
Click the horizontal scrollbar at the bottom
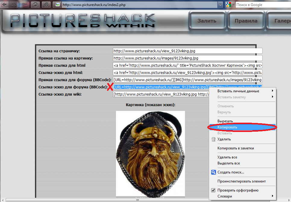coord(137,200)
